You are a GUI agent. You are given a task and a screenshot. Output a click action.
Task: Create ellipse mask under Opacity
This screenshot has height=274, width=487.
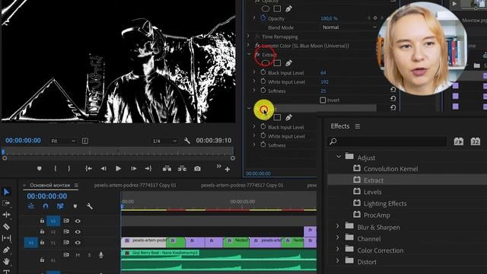(x=266, y=8)
